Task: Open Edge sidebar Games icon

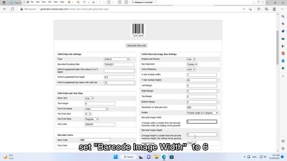Action: (283, 46)
